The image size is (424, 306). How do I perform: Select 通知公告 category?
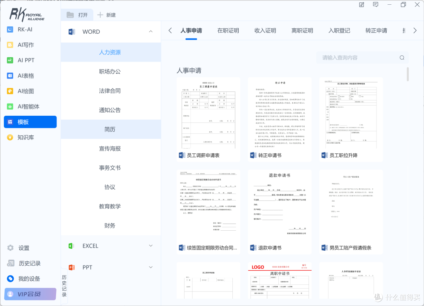coord(111,110)
